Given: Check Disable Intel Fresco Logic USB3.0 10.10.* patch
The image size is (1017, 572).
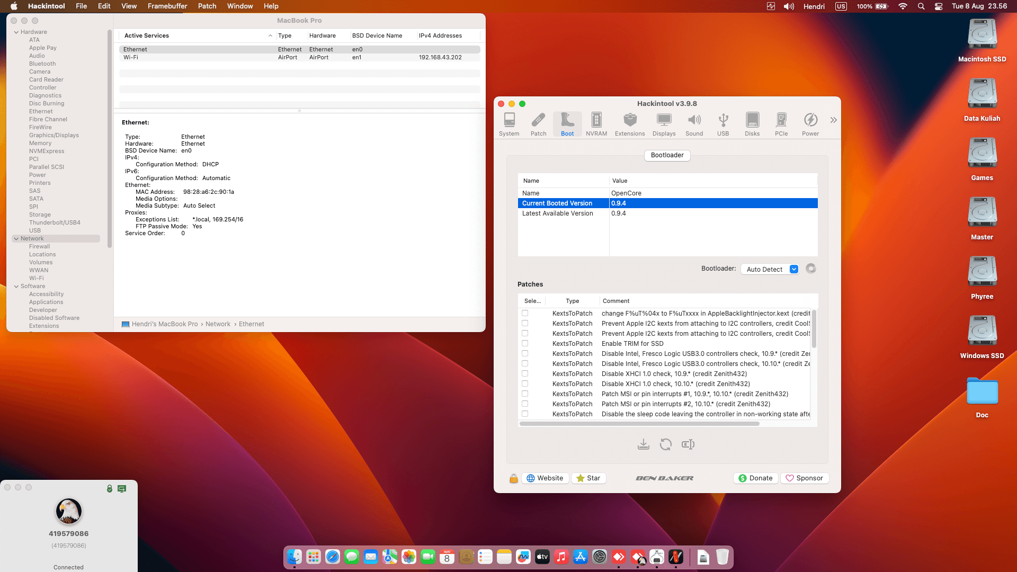Looking at the screenshot, I should [x=525, y=364].
